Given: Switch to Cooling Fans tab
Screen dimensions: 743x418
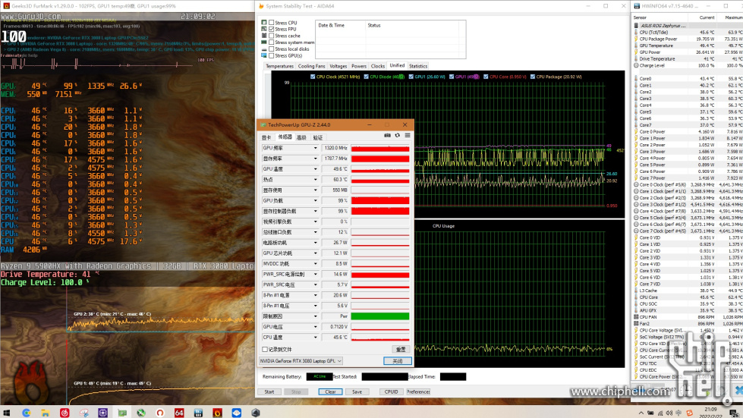Looking at the screenshot, I should [x=311, y=66].
